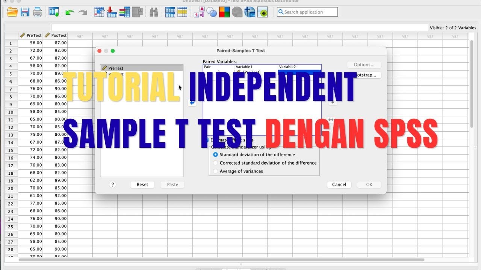Click the ruler icon in PreTest column header
This screenshot has width=481, height=270.
[23, 35]
